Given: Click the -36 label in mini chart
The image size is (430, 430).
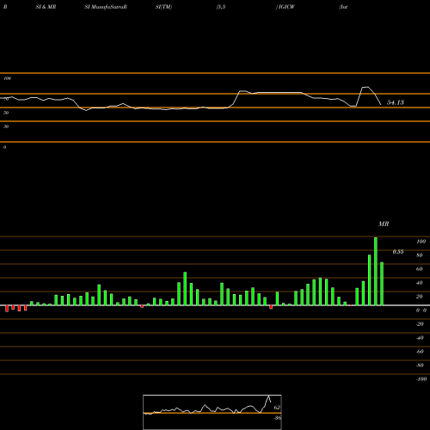Looking at the screenshot, I should pyautogui.click(x=277, y=418).
